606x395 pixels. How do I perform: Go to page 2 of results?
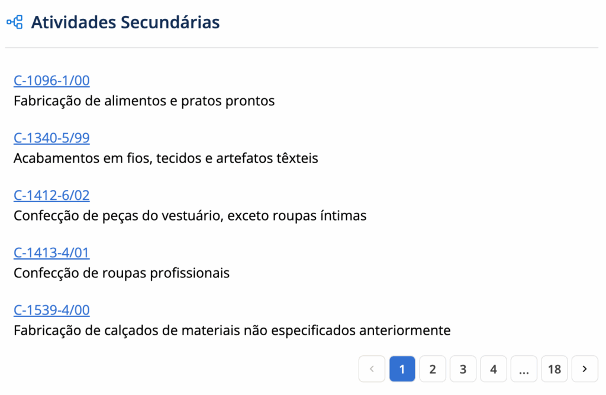(433, 369)
